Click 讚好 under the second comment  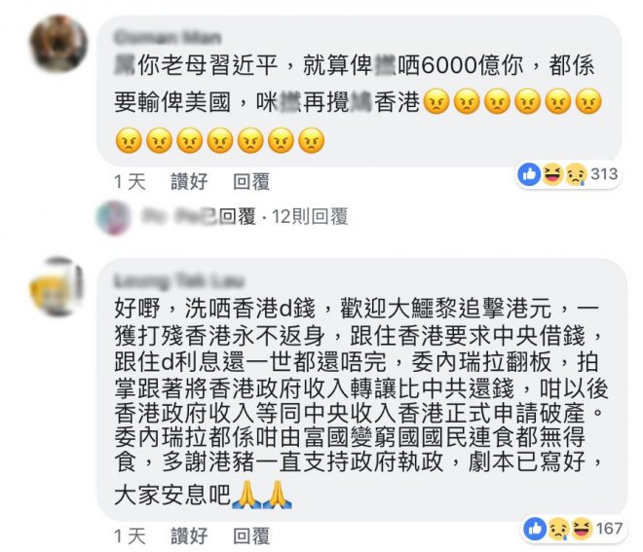coord(189,536)
